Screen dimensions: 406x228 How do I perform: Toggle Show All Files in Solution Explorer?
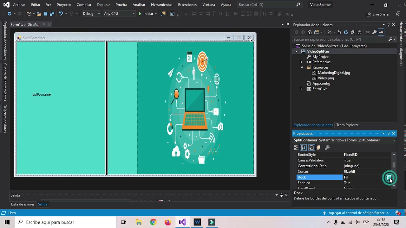[x=359, y=32]
